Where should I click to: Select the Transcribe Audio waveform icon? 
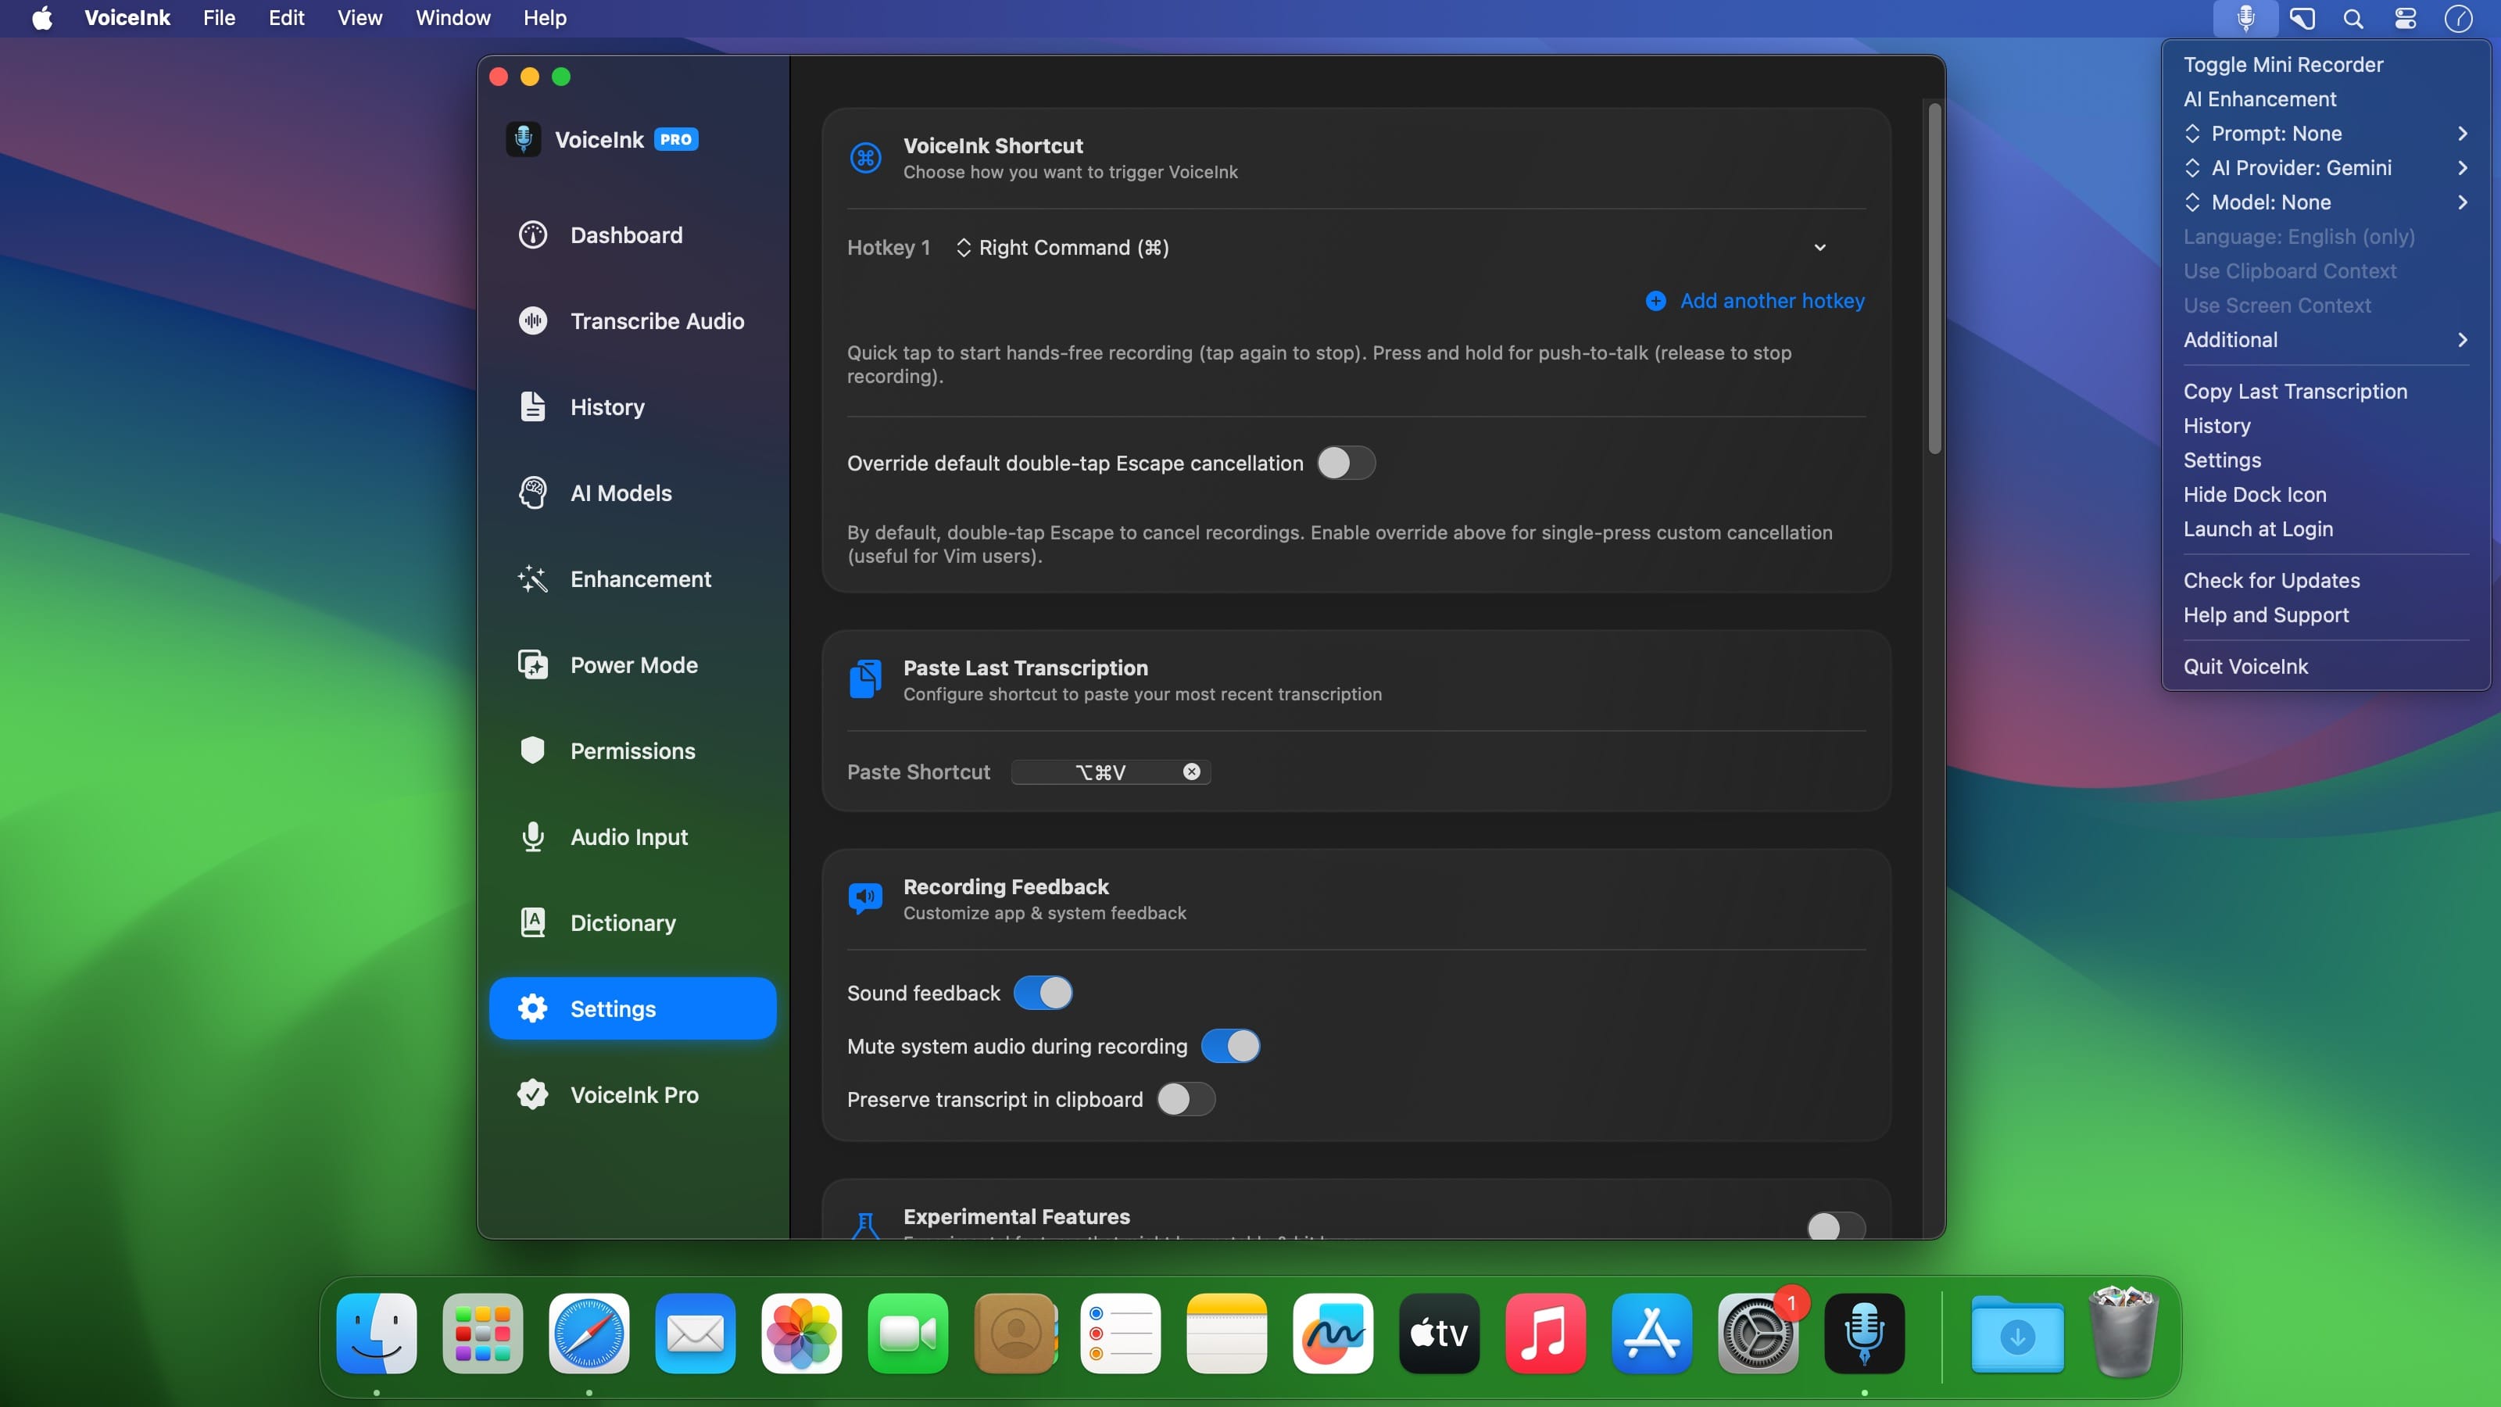[532, 321]
